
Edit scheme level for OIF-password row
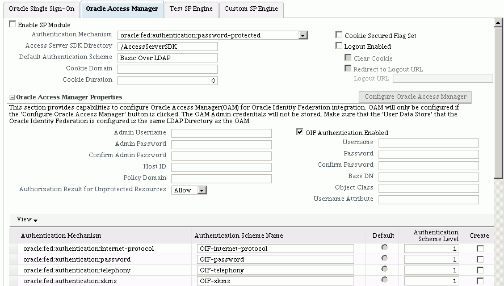(x=431, y=259)
